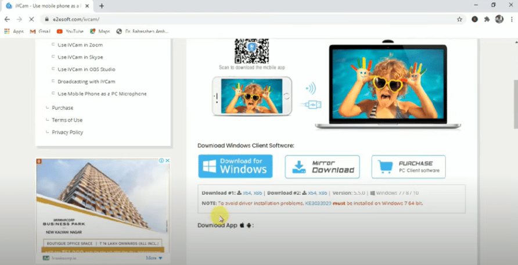Click the x86 link of Download #2
The height and width of the screenshot is (265, 518).
(323, 193)
